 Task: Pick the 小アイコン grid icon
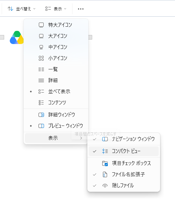(x=41, y=58)
